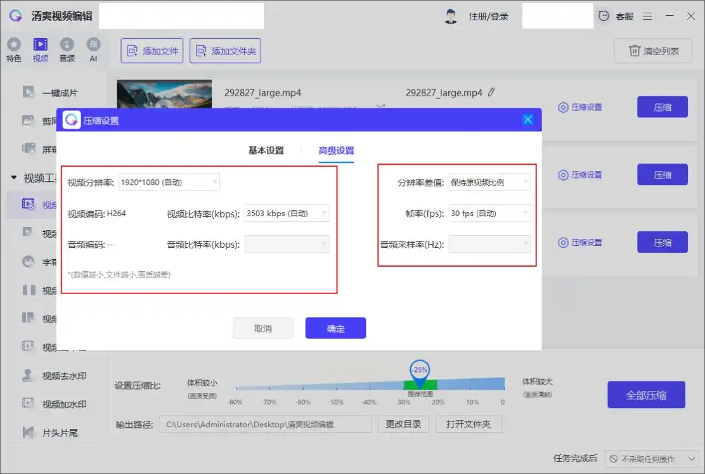
Task: Switch to the 基本设置 tab
Action: 266,151
